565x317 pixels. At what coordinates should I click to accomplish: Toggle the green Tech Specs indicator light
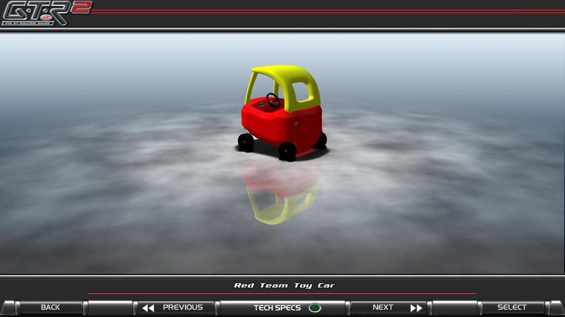coord(315,308)
